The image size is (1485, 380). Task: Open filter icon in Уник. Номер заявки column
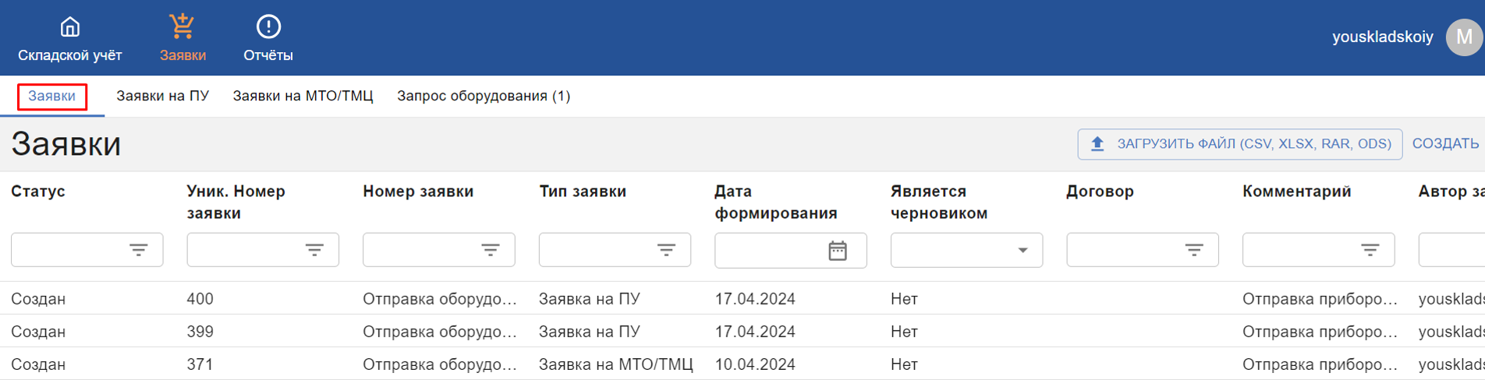314,250
